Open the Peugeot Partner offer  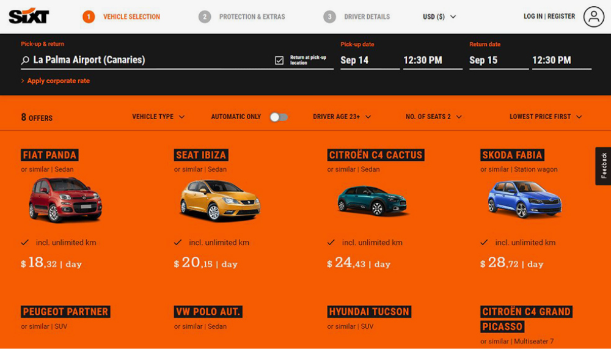(65, 312)
